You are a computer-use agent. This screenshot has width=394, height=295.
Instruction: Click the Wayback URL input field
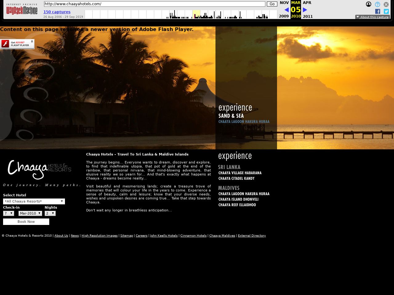155,4
